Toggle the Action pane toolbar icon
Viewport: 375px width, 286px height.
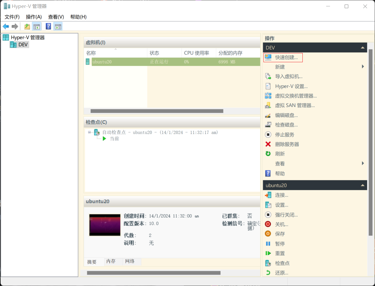(58, 26)
